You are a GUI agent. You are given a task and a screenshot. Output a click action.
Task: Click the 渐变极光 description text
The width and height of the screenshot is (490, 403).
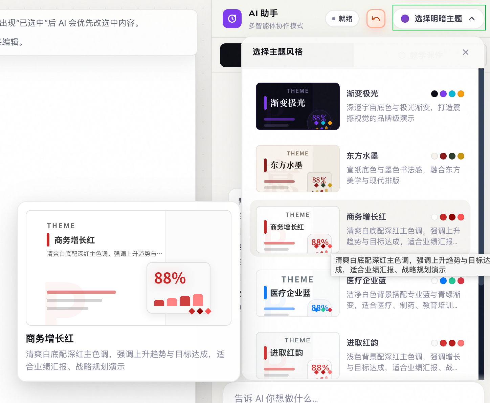tap(403, 113)
